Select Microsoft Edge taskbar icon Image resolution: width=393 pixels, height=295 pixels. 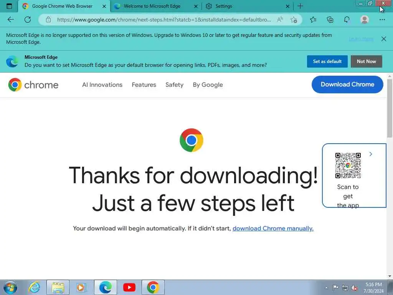click(x=106, y=287)
